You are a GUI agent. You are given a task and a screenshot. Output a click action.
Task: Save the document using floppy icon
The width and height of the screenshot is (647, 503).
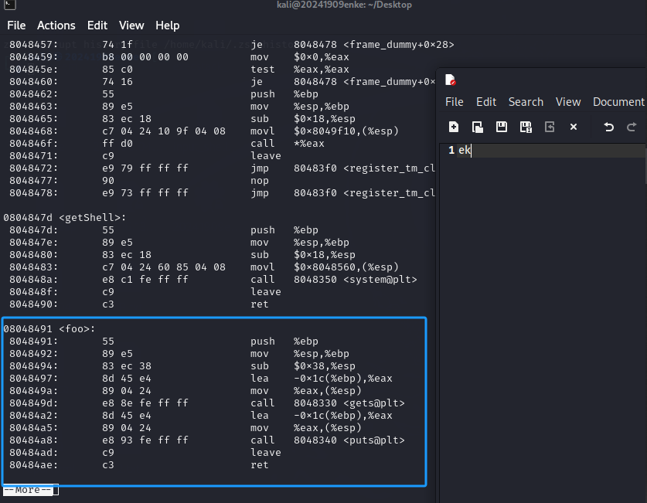502,127
